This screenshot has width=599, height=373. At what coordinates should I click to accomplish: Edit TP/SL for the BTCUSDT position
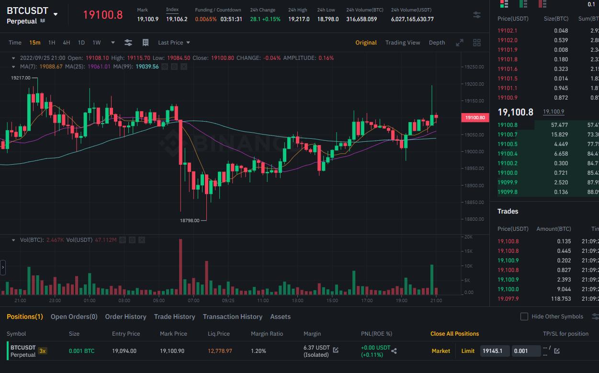click(557, 351)
